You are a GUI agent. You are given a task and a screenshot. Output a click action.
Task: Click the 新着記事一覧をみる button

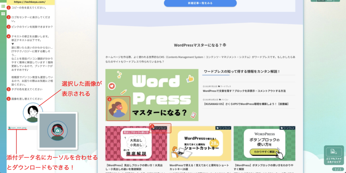200,3
